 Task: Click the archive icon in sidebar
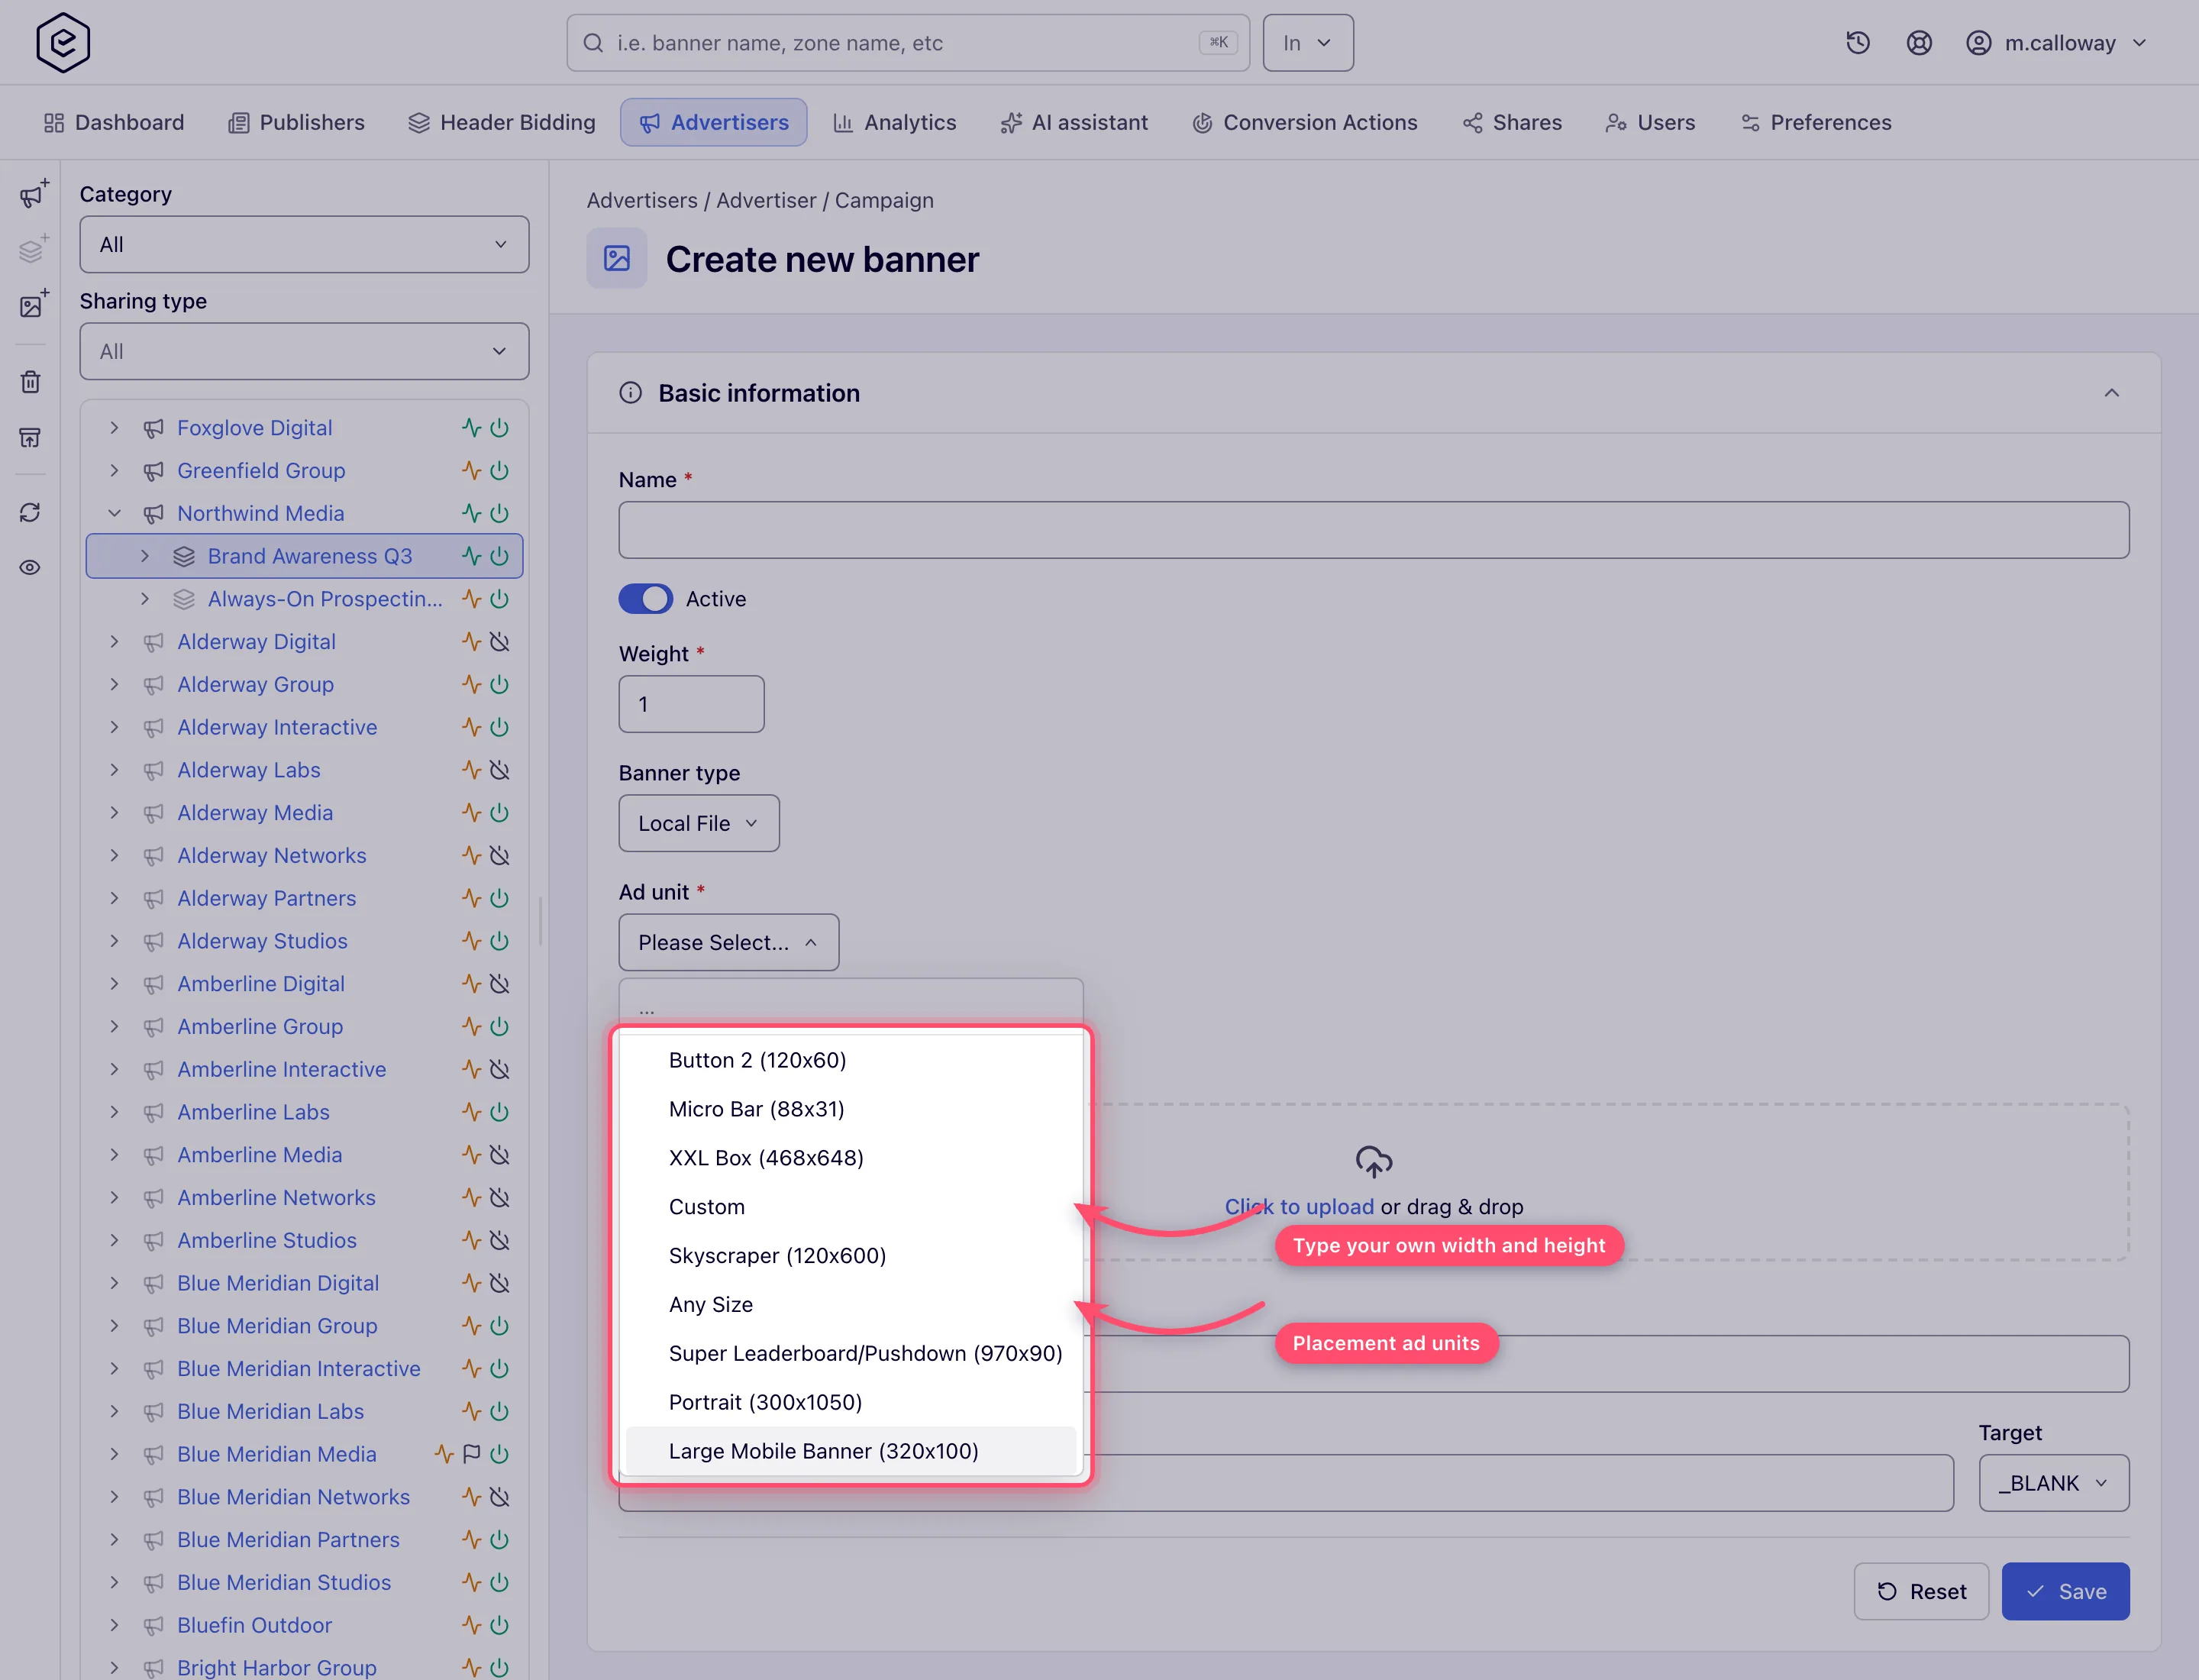[x=31, y=437]
